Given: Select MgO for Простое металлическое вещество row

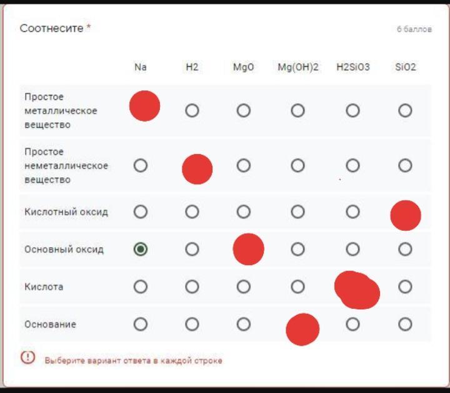Looking at the screenshot, I should [x=244, y=110].
